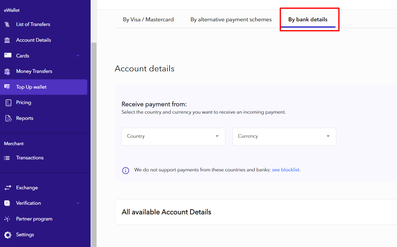Go to Transactions under Merchant

pyautogui.click(x=30, y=158)
